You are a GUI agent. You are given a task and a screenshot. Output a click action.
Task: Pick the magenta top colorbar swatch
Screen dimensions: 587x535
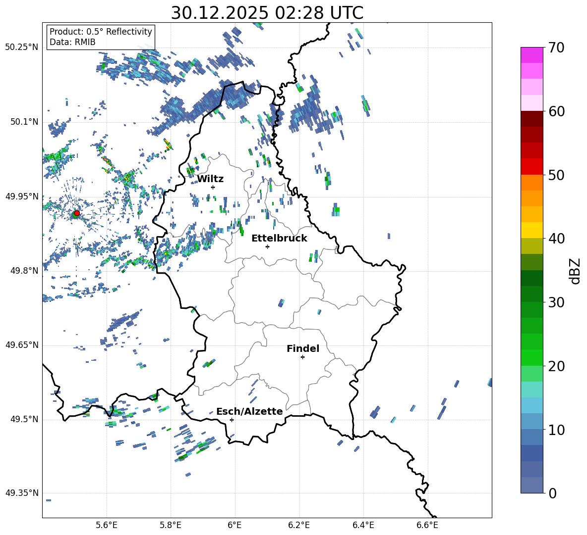pyautogui.click(x=531, y=55)
